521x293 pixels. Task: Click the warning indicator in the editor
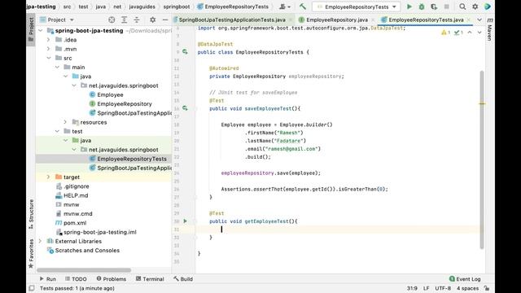445,33
